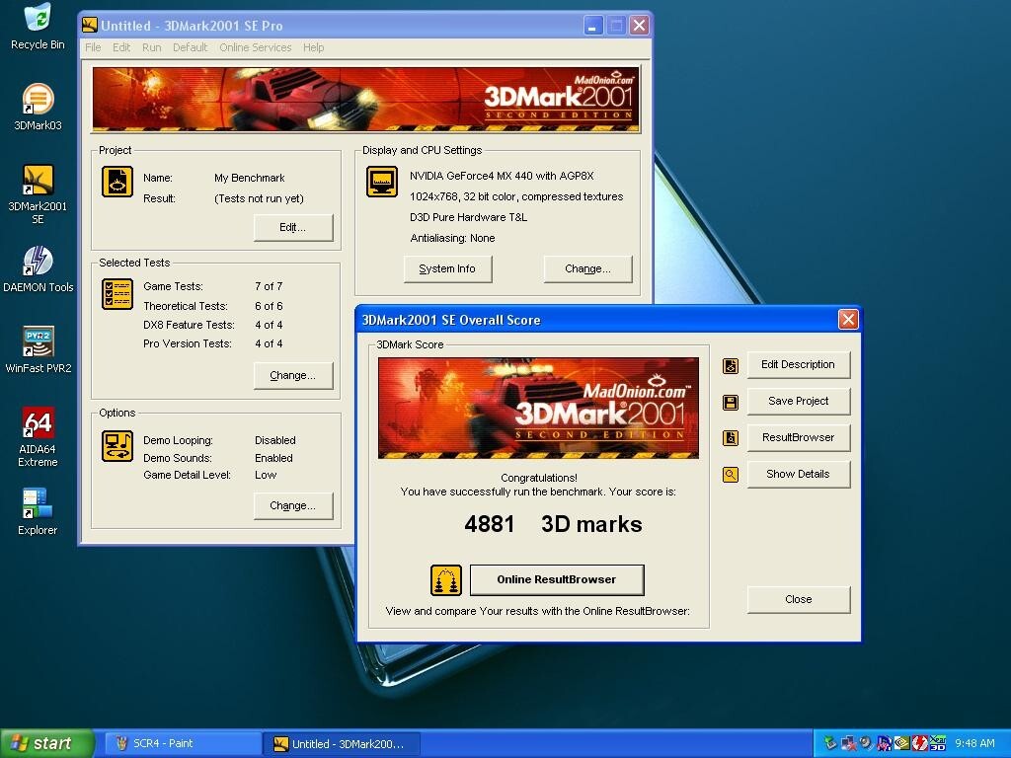This screenshot has height=758, width=1011.
Task: Select the DAEMON Tools desktop shortcut
Action: tap(39, 268)
